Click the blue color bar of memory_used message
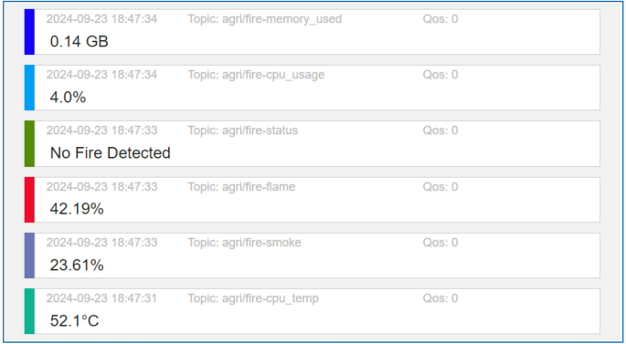626x344 pixels. [x=29, y=32]
